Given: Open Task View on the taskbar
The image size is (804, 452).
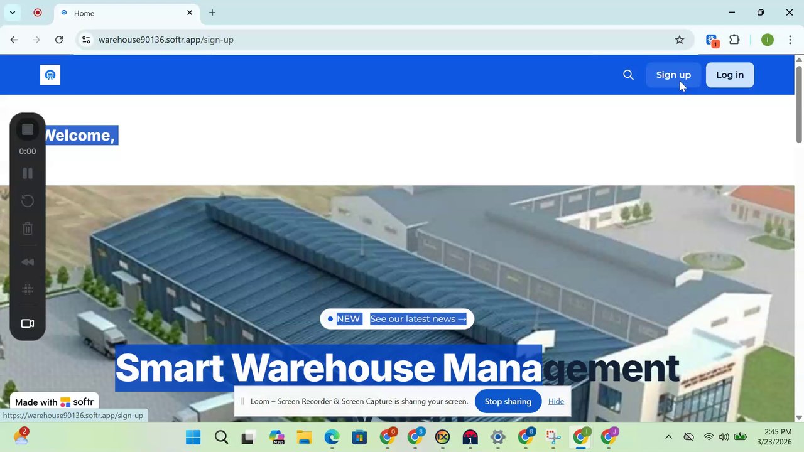Looking at the screenshot, I should click(249, 438).
